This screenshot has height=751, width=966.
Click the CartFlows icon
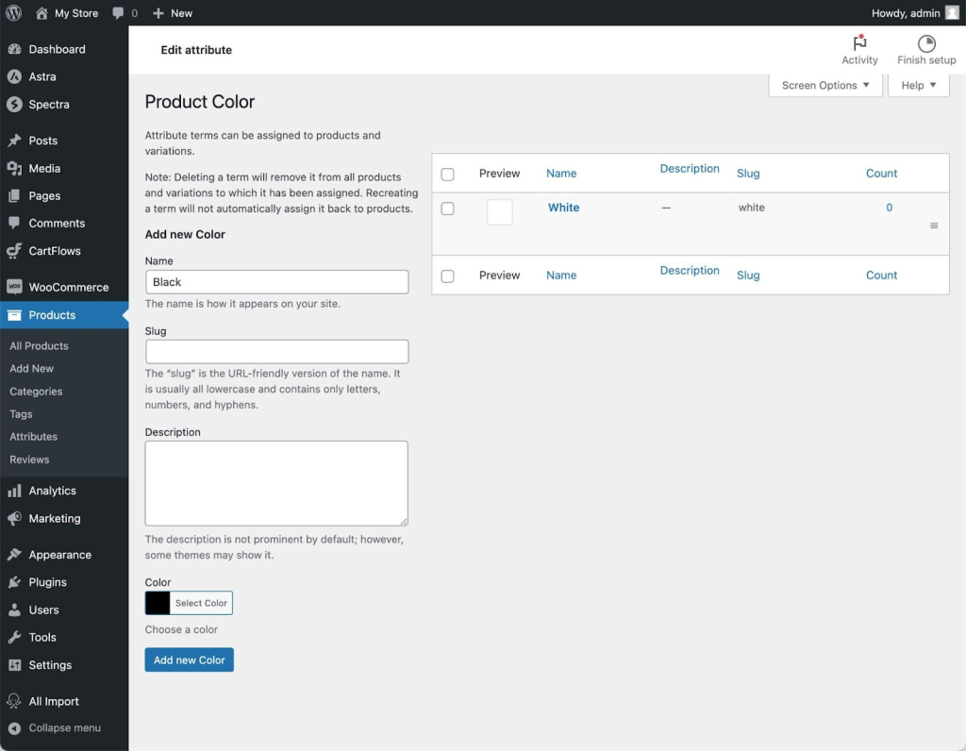click(x=14, y=251)
